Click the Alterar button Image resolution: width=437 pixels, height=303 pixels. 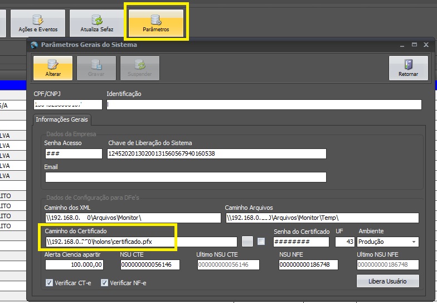click(x=53, y=68)
